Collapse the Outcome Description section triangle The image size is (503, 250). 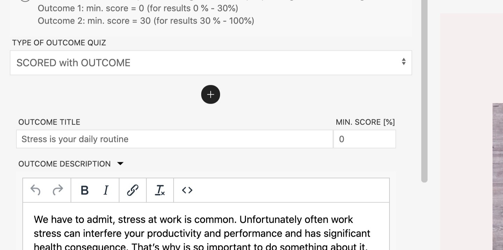[121, 164]
